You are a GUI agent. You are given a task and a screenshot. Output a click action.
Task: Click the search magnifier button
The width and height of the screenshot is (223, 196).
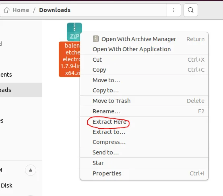pos(191,10)
